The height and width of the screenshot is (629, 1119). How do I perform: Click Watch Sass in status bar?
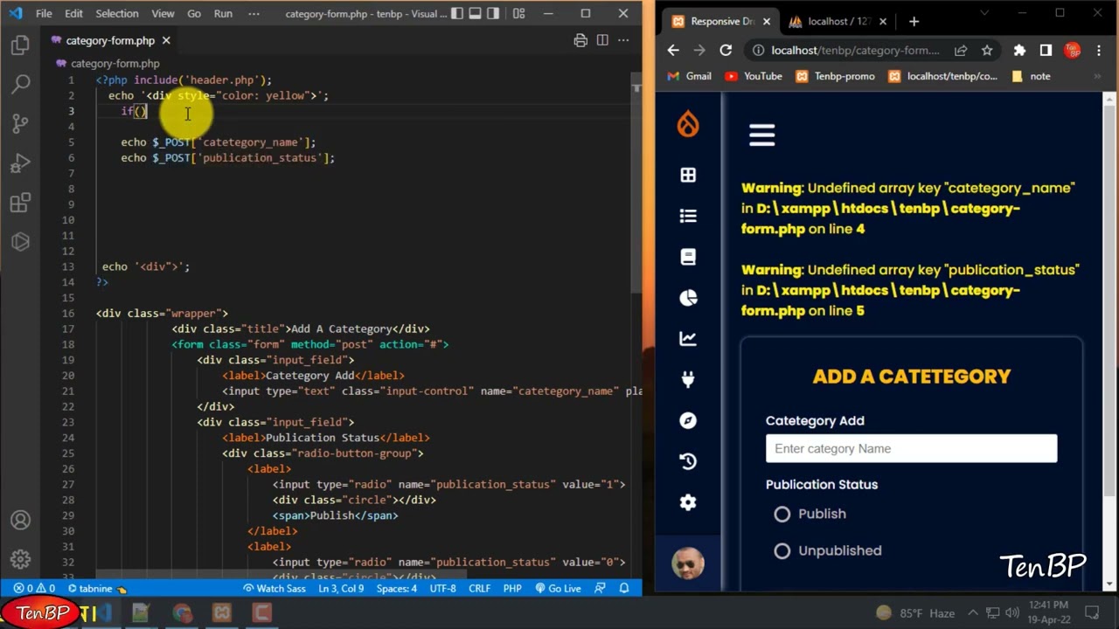coord(275,589)
